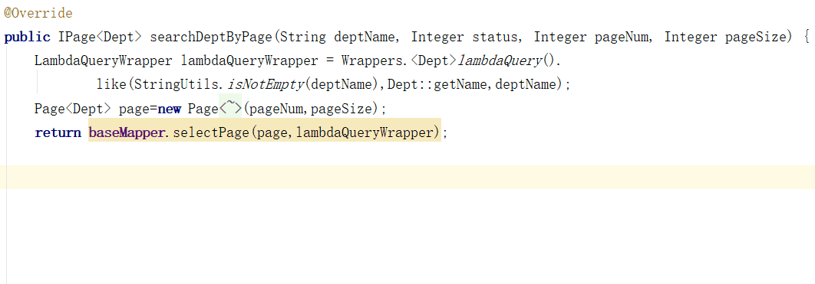This screenshot has height=284, width=815.
Task: Click the LambdaQueryWrapper type declaration
Action: tap(104, 60)
